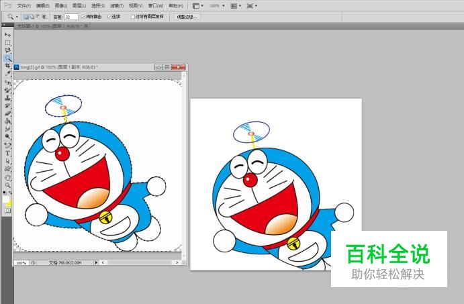Viewport: 464px width, 304px height.
Task: Swap foreground and background colors
Action: coord(10,193)
